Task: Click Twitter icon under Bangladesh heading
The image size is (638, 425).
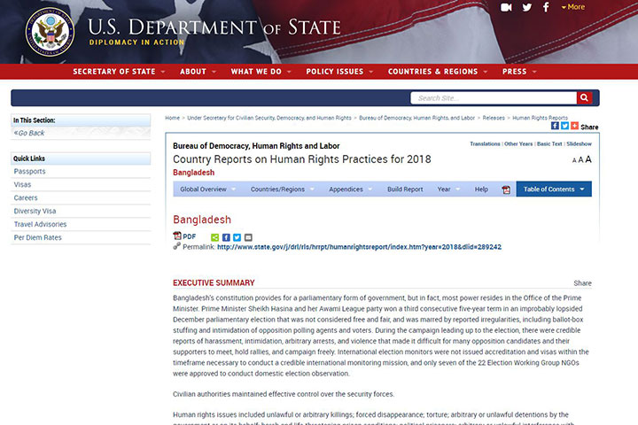Action: (x=237, y=237)
